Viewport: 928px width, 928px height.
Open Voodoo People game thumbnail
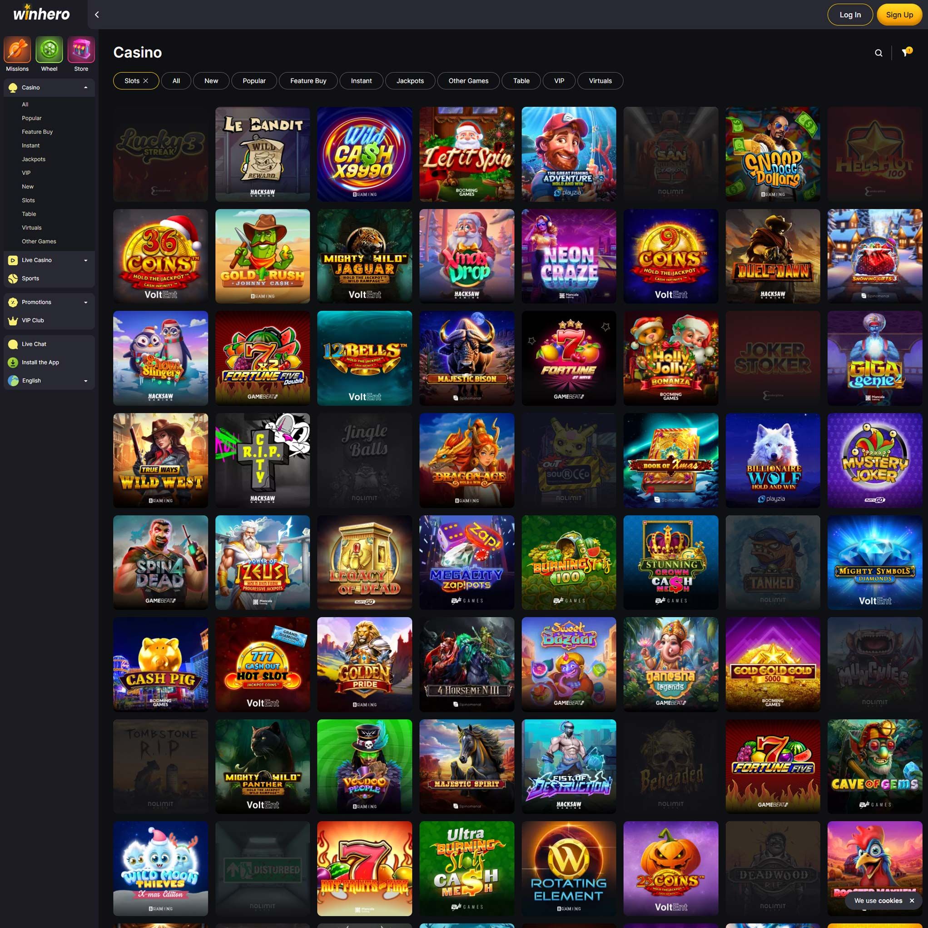click(365, 767)
